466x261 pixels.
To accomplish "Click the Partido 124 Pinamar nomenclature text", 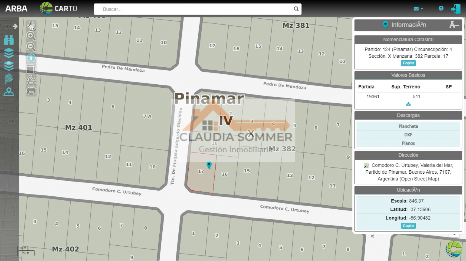I will [x=408, y=53].
